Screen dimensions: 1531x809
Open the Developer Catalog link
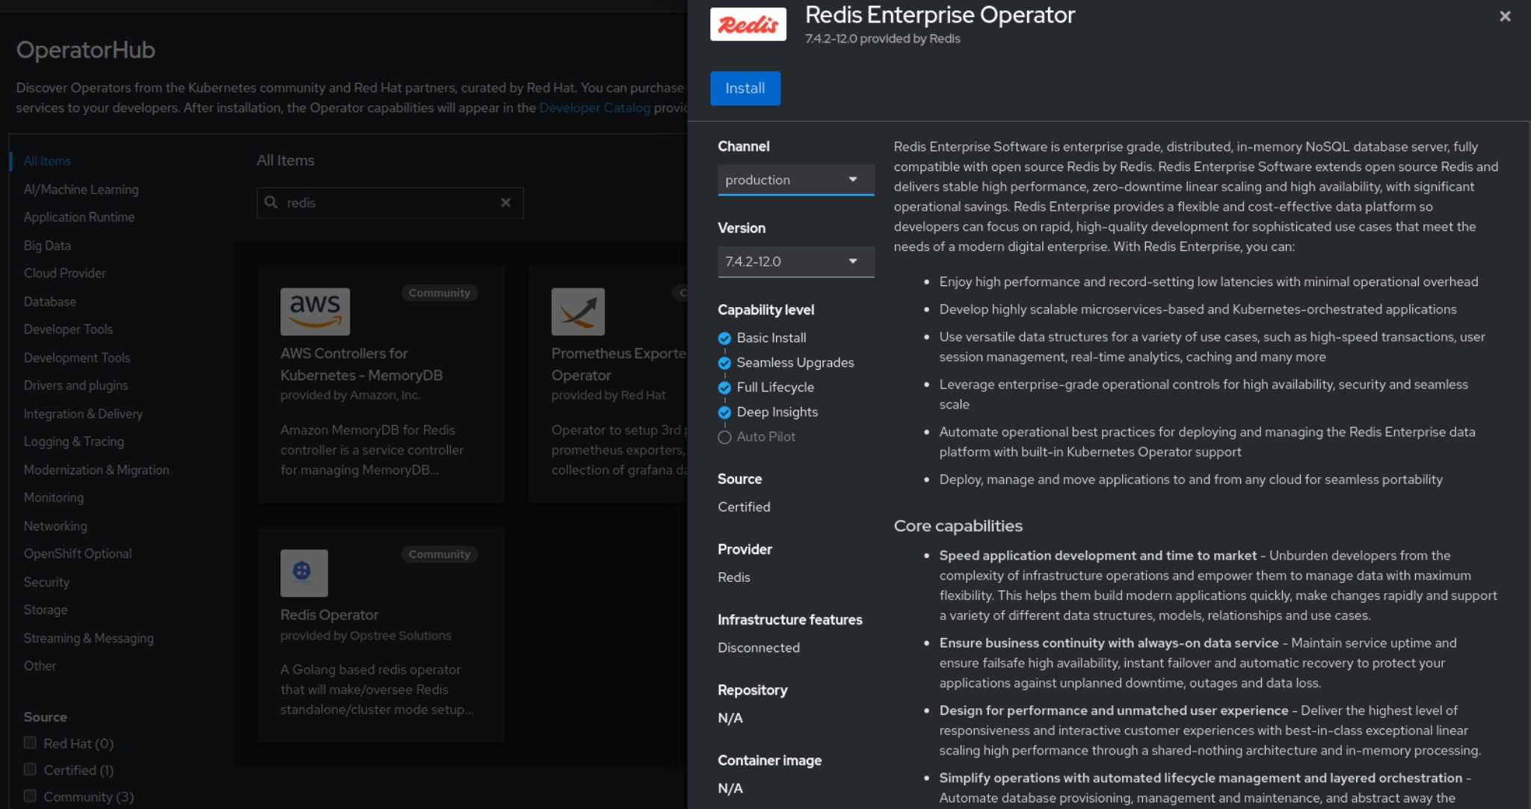[x=594, y=107]
